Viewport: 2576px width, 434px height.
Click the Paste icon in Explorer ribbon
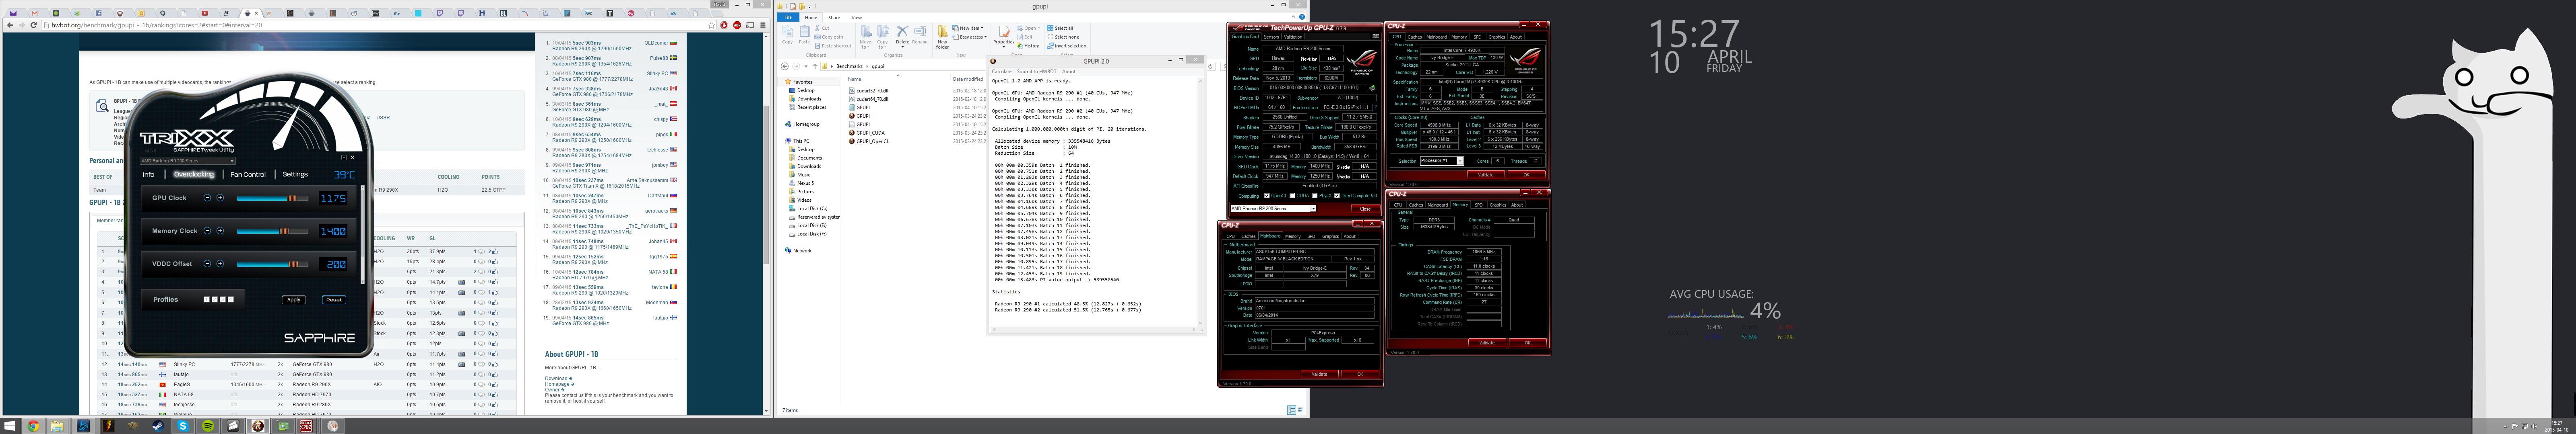coord(804,36)
